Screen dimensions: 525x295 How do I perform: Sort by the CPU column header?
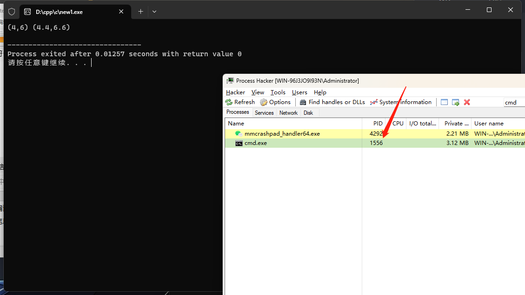396,124
